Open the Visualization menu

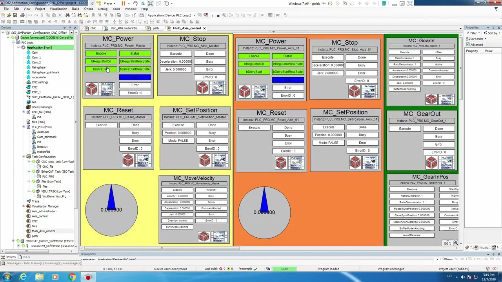tap(58, 9)
